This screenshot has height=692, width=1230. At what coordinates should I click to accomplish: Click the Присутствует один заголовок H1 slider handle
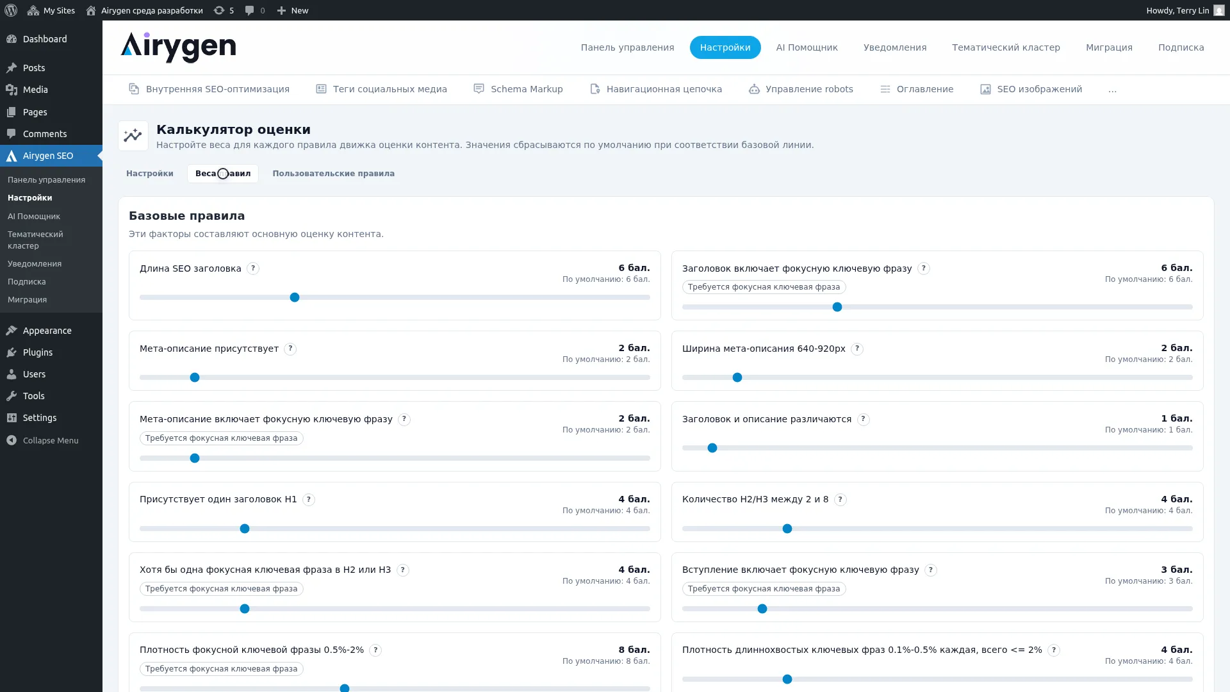point(245,529)
